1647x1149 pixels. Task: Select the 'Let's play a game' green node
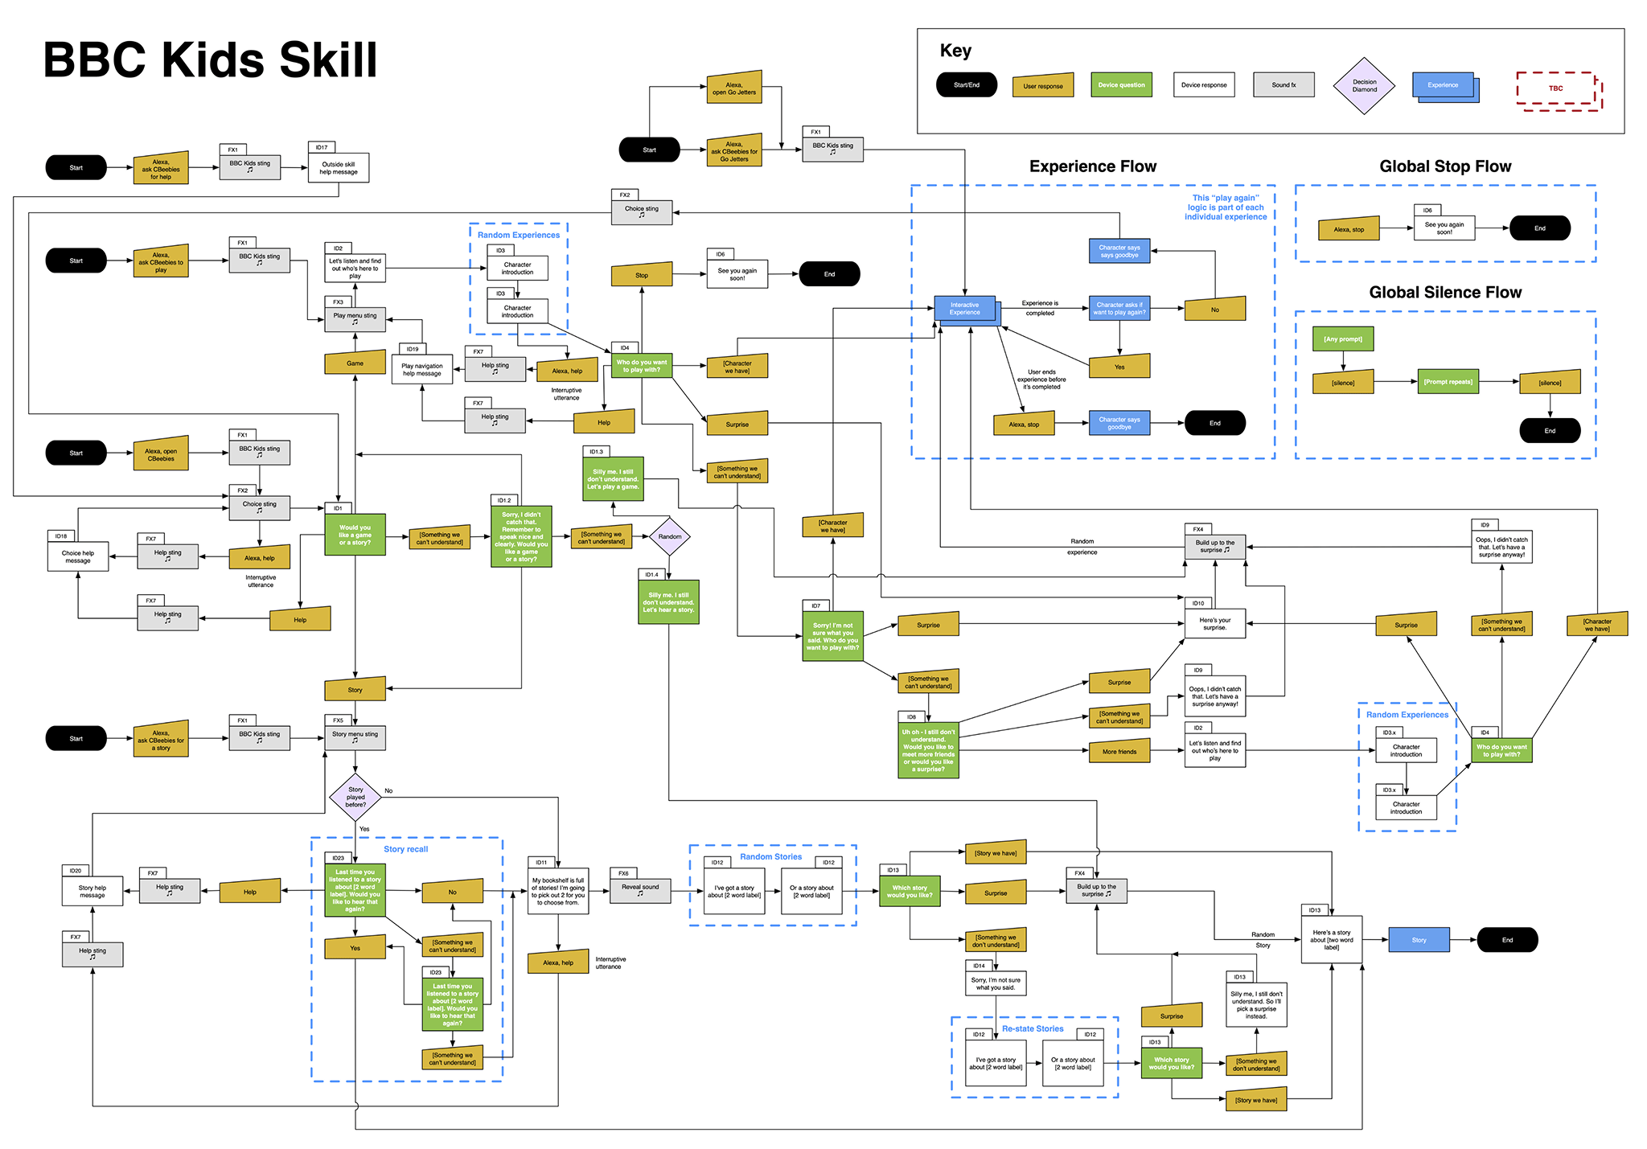pos(613,479)
